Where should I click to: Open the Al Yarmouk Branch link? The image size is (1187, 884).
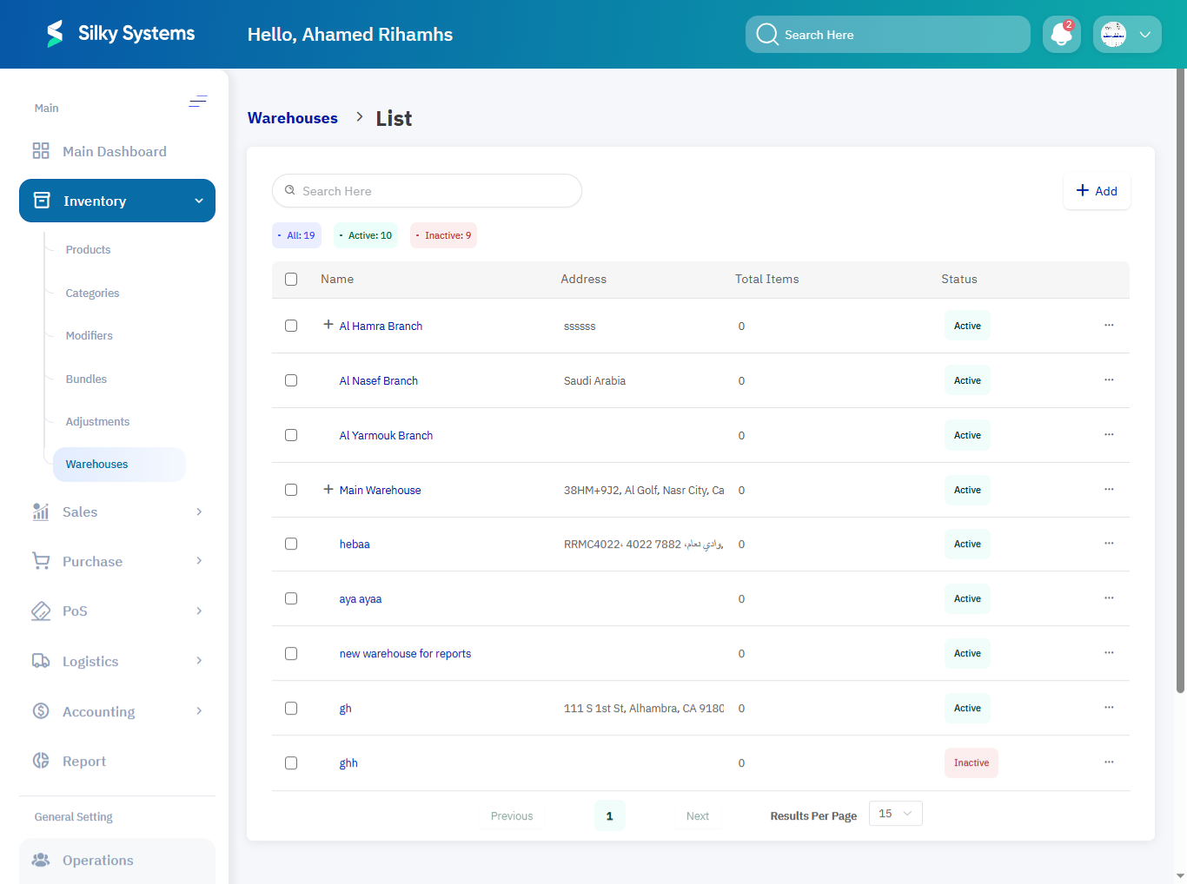pos(386,436)
